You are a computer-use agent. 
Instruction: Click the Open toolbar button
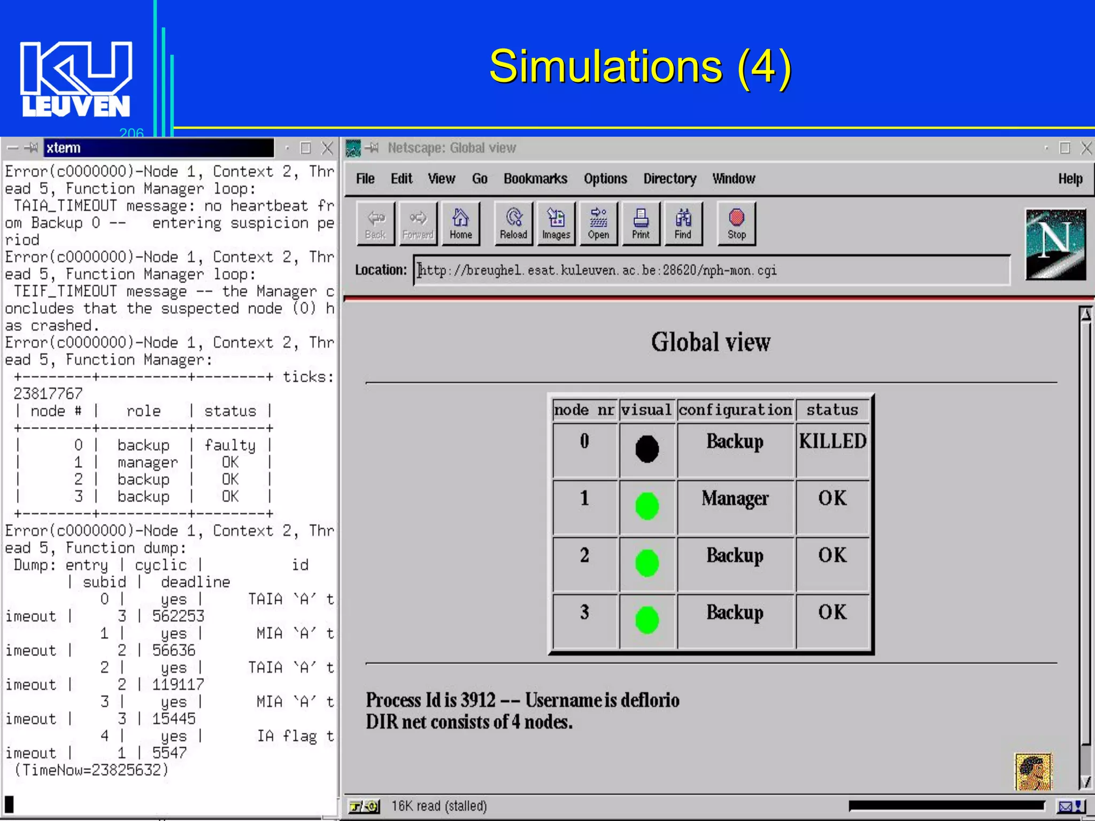coord(598,223)
